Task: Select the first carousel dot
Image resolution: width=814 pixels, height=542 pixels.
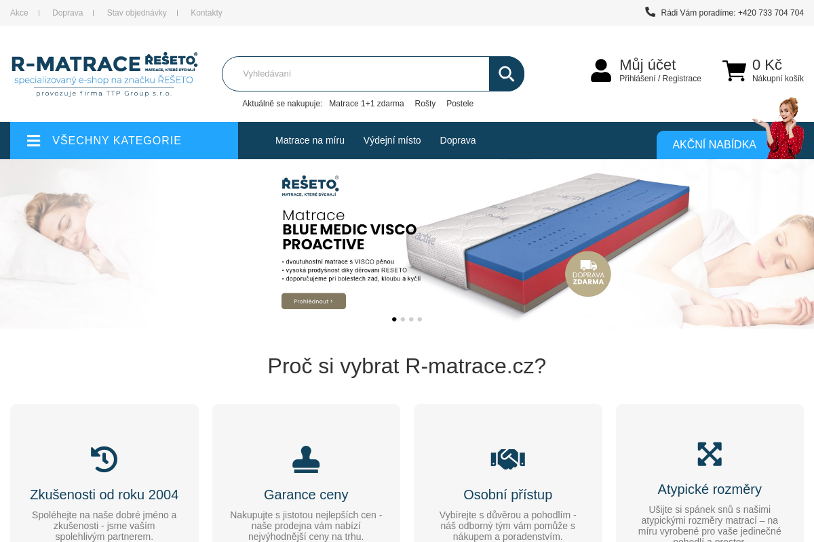Action: [394, 319]
